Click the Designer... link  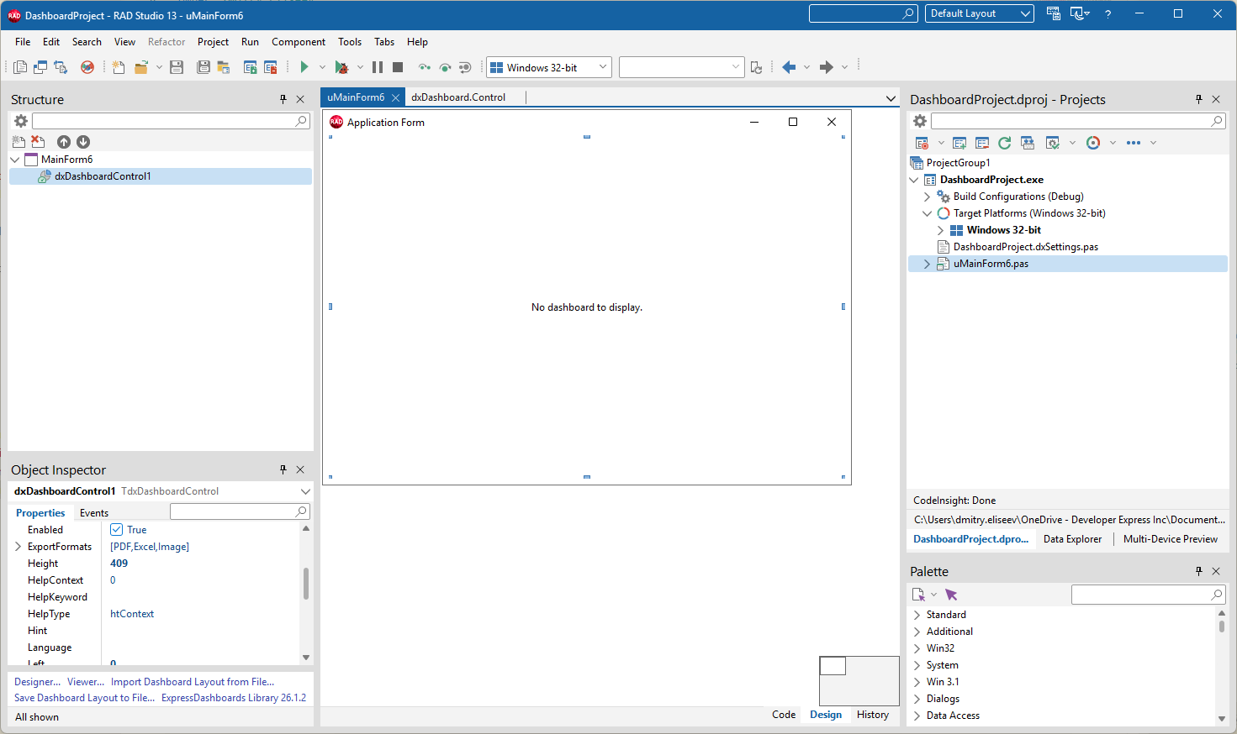37,682
